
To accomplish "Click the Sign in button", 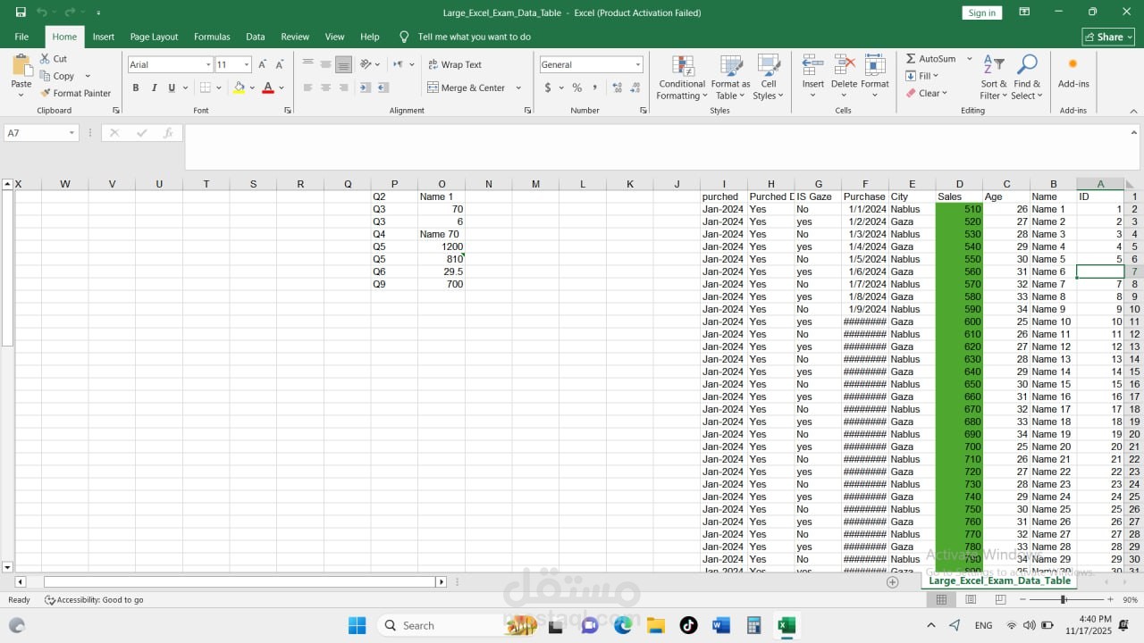I will (x=981, y=13).
